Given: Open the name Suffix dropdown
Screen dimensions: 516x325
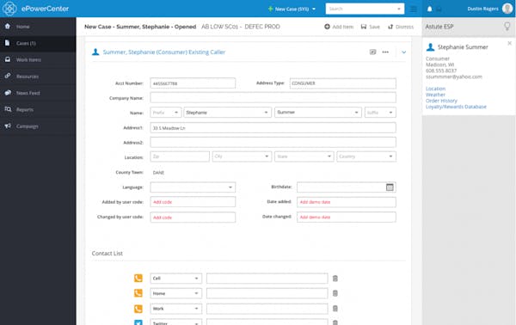Looking at the screenshot, I should pos(380,113).
